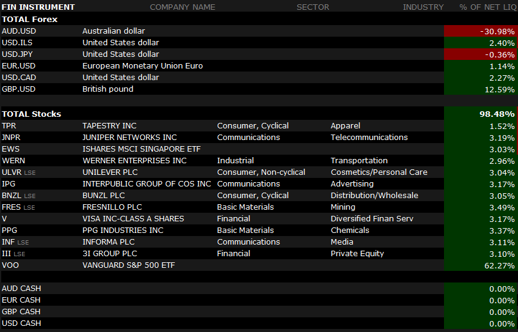
Task: Click the Telecommunications industry cell
Action: [369, 138]
